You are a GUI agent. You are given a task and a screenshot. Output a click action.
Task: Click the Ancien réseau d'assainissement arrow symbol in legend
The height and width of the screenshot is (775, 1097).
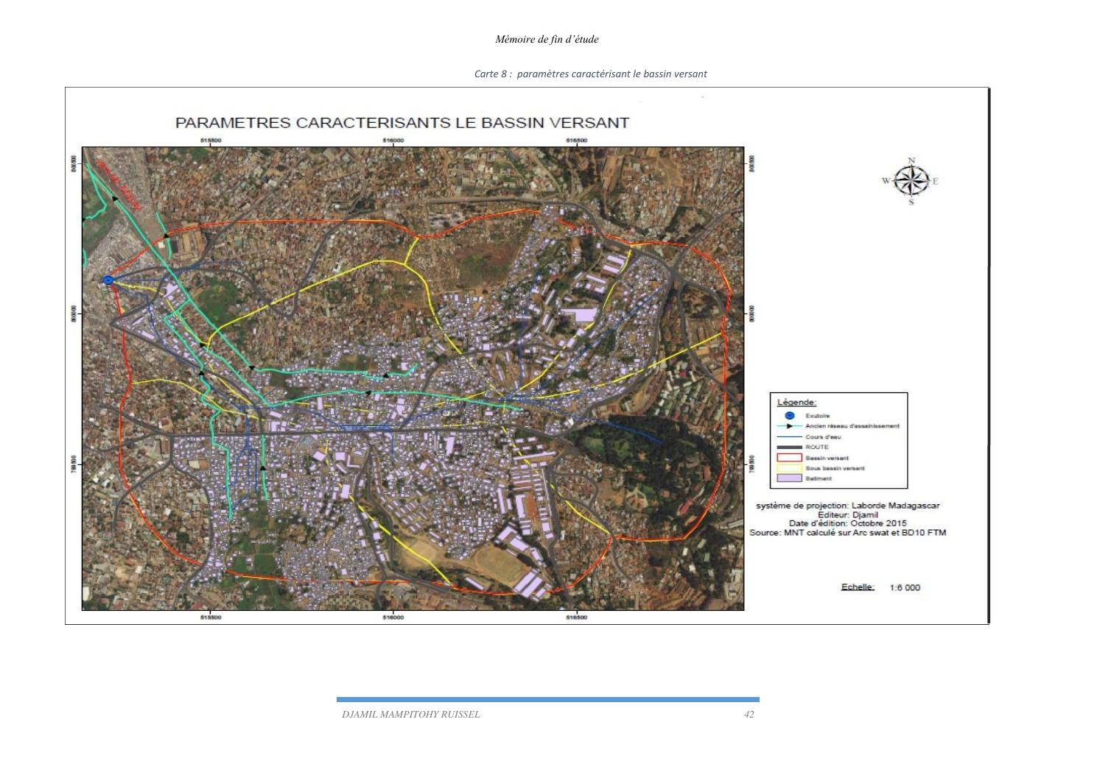790,426
